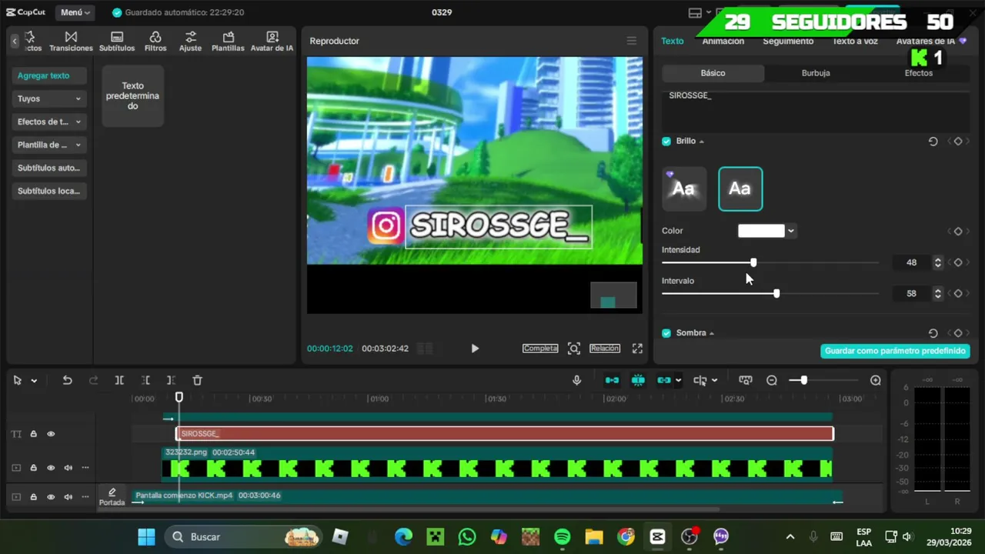
Task: Click the redo arrow in timeline toolbar
Action: click(x=93, y=380)
